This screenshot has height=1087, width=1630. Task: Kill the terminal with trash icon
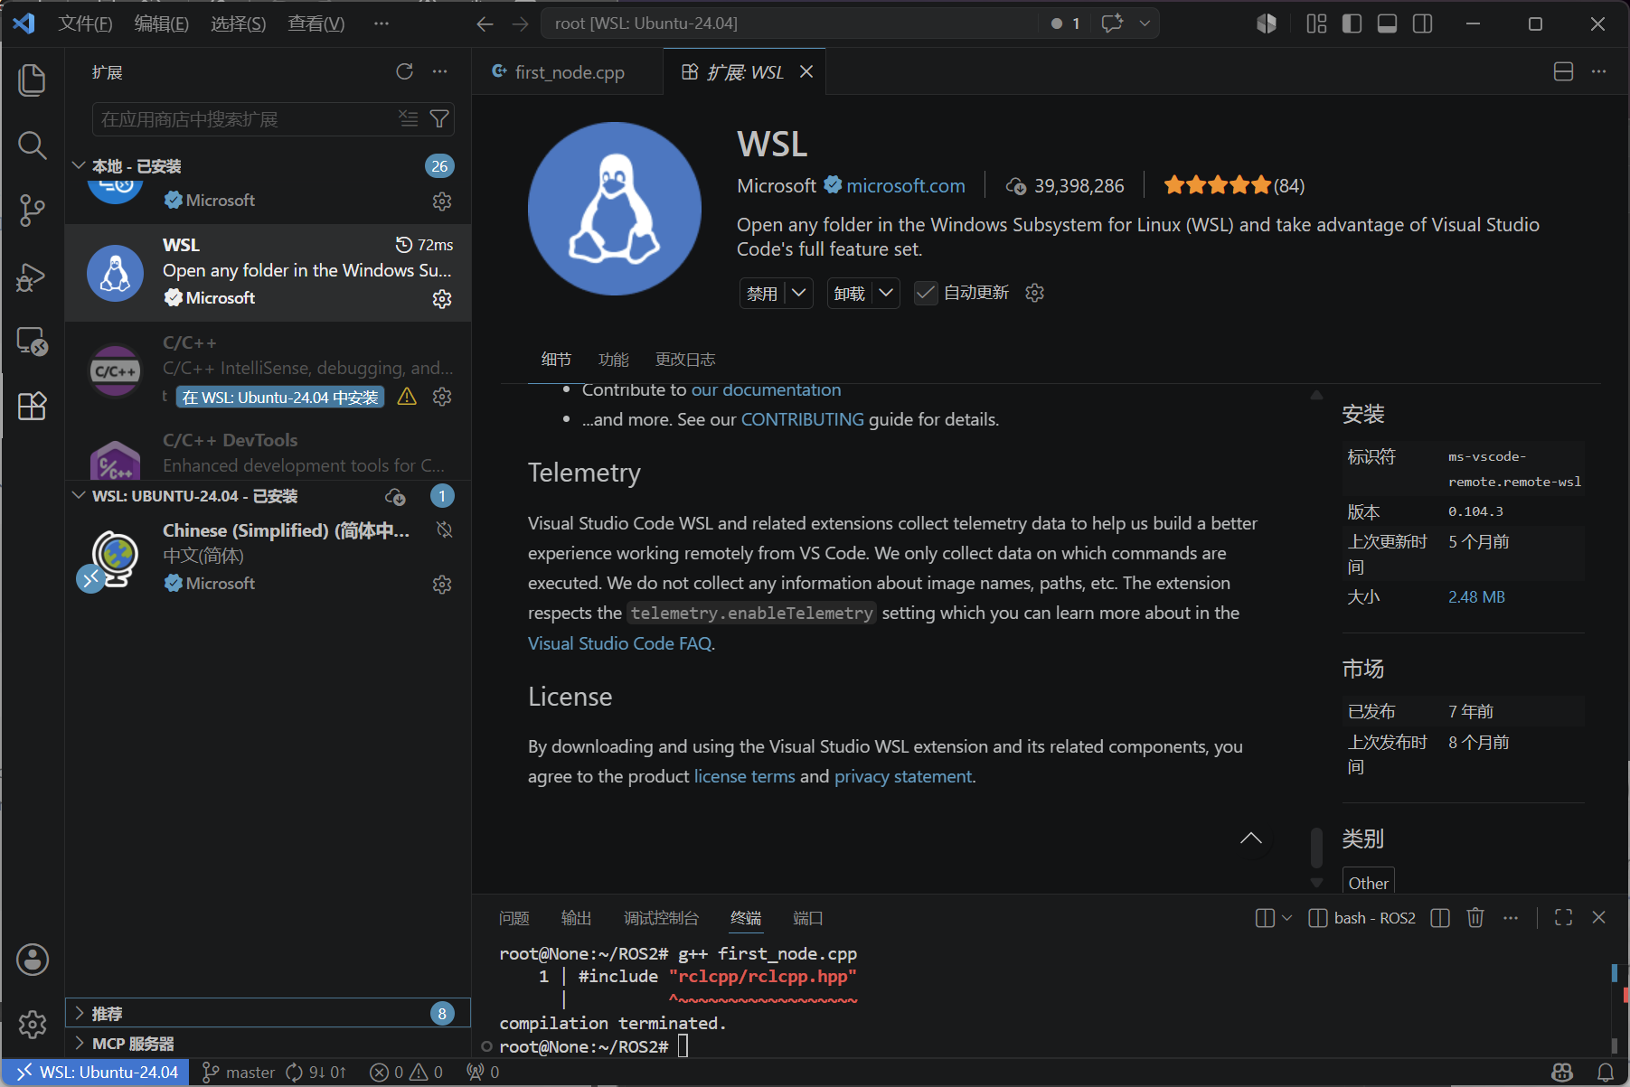coord(1475,918)
